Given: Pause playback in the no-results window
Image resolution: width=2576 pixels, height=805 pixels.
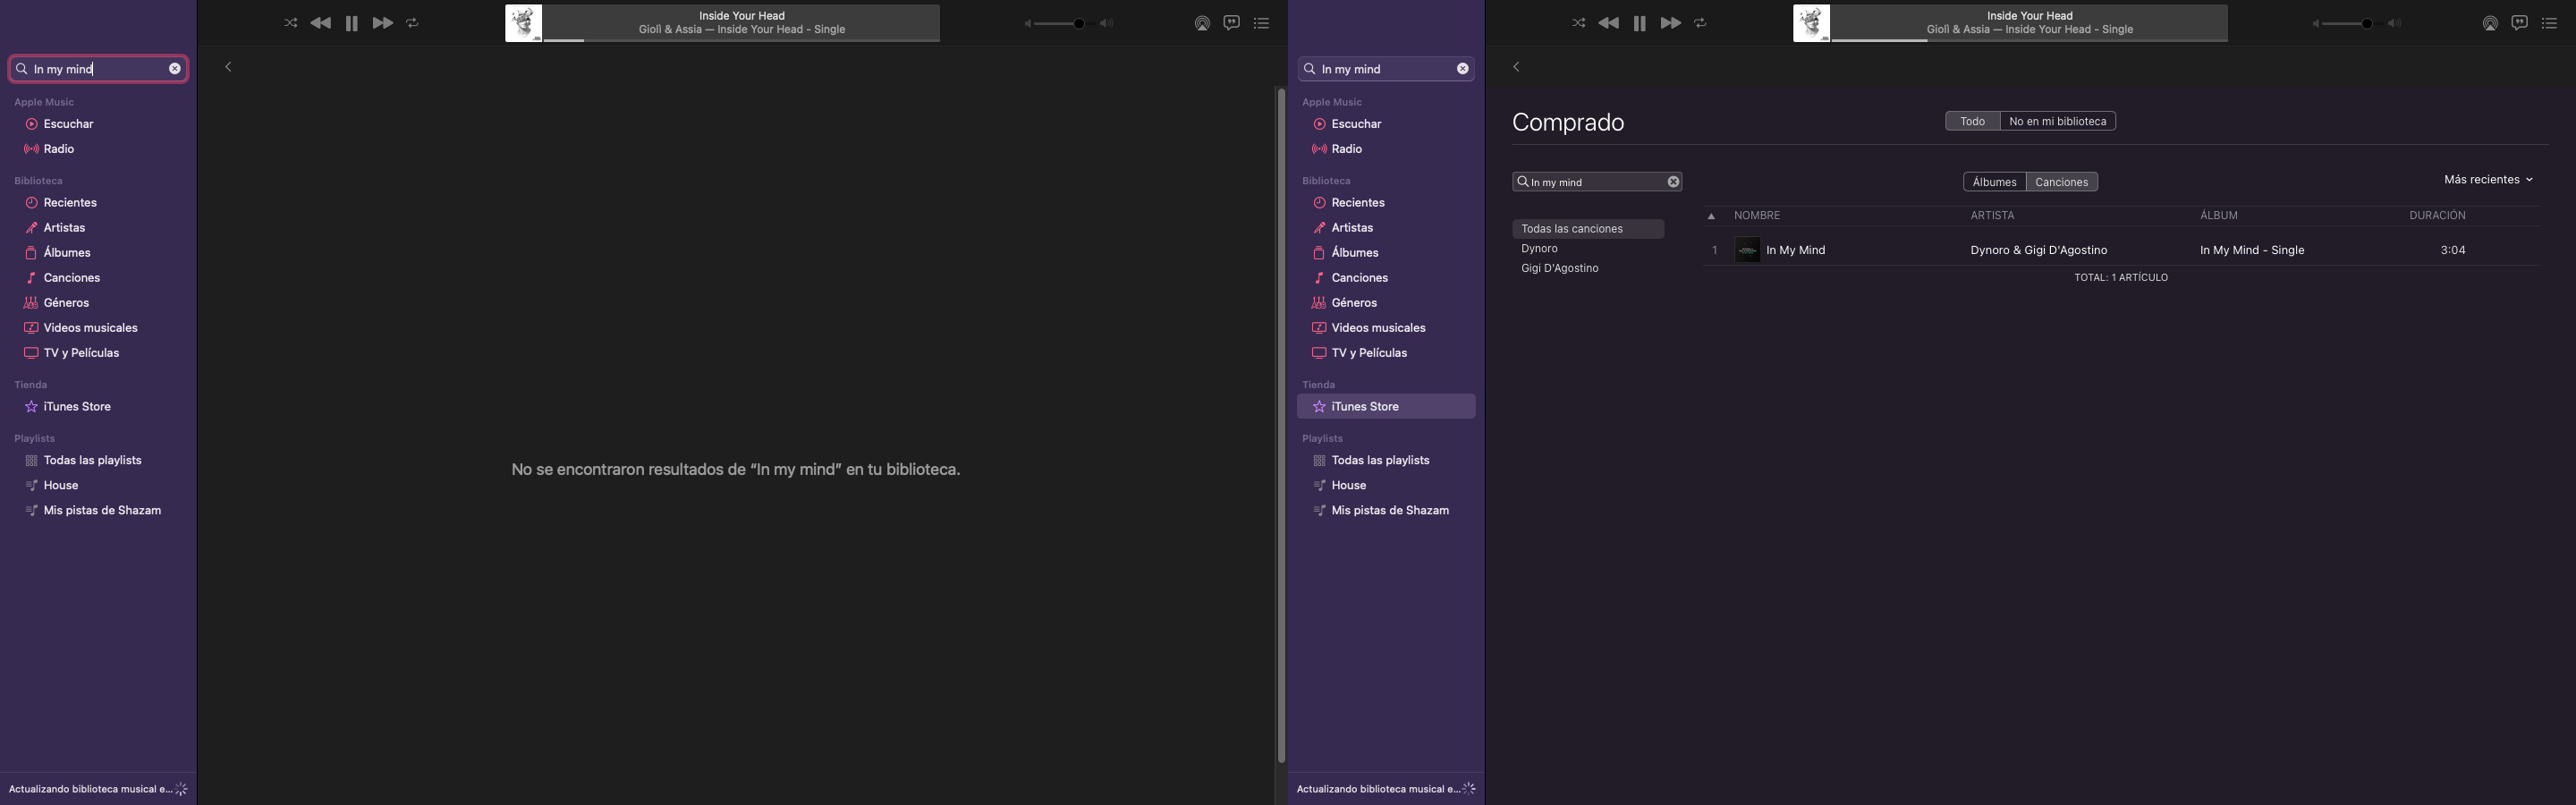Looking at the screenshot, I should pyautogui.click(x=352, y=23).
